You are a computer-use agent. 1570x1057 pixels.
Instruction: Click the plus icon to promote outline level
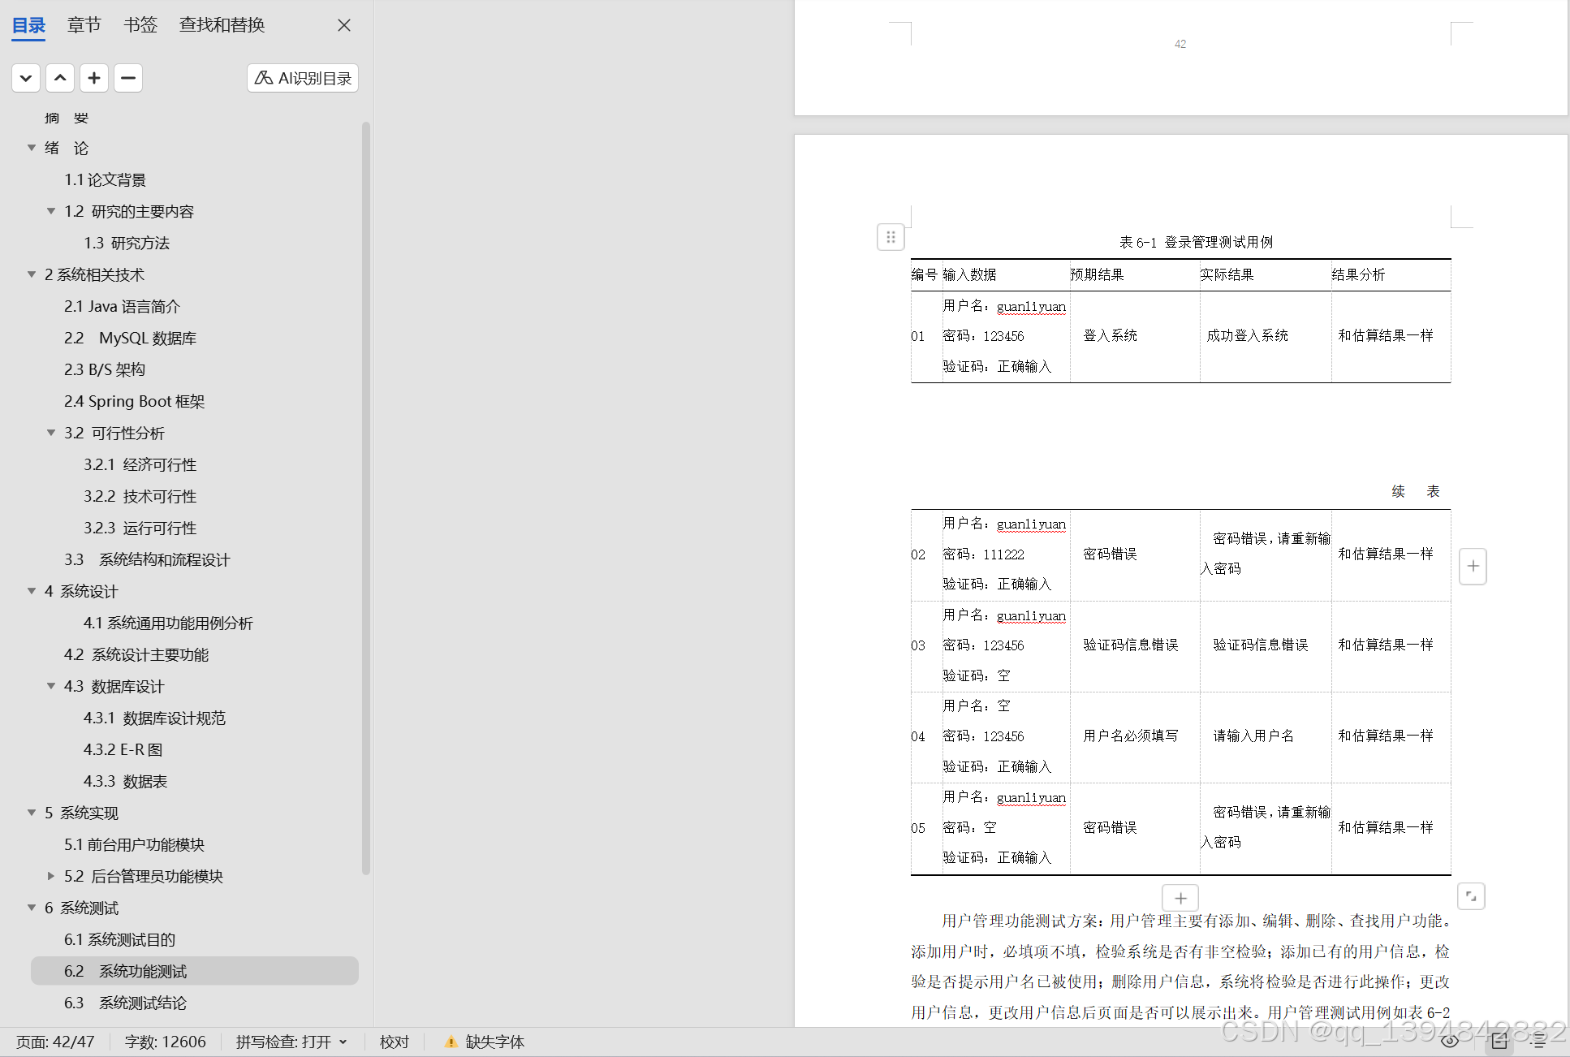(94, 78)
